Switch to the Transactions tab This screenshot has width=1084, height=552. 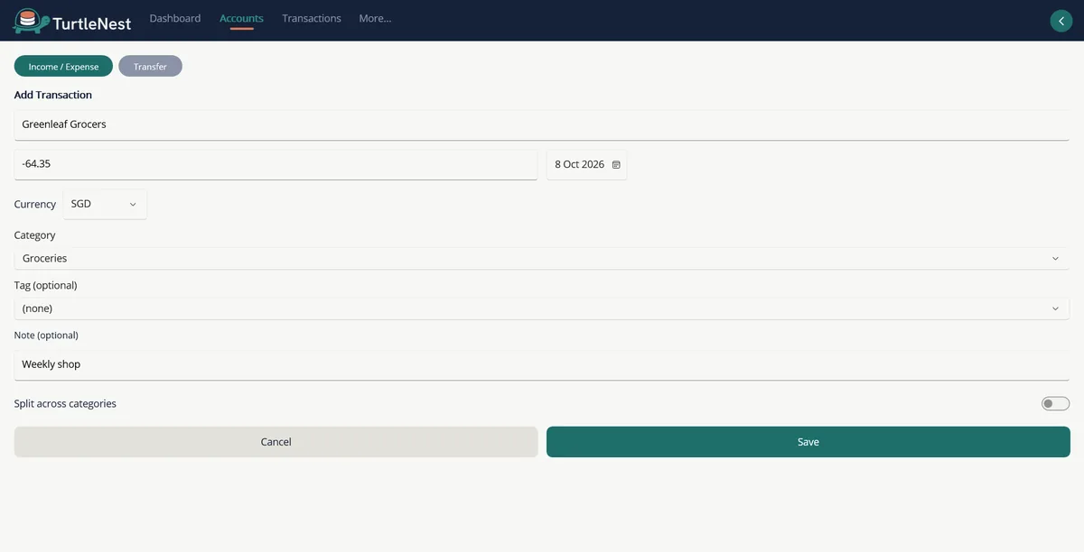pyautogui.click(x=312, y=18)
